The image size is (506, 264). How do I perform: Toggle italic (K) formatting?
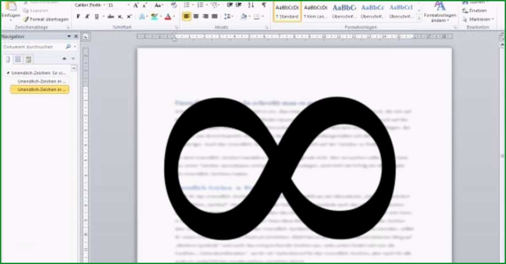(87, 16)
